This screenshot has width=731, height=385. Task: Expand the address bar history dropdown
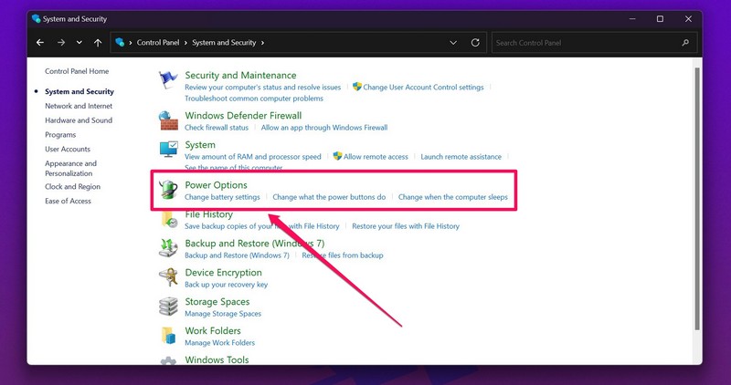point(454,43)
